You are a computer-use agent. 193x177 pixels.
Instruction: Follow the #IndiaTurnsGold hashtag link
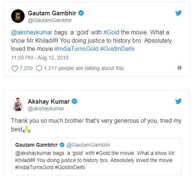point(77,49)
